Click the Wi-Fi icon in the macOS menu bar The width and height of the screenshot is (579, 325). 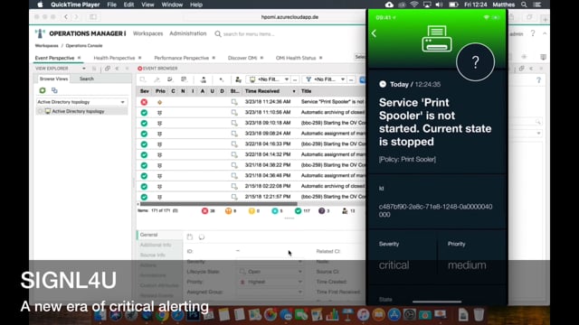(x=414, y=5)
